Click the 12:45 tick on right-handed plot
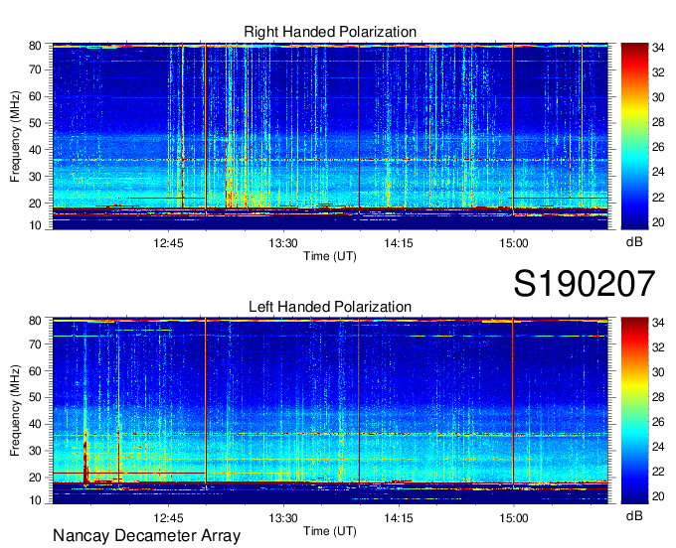 pyautogui.click(x=168, y=243)
